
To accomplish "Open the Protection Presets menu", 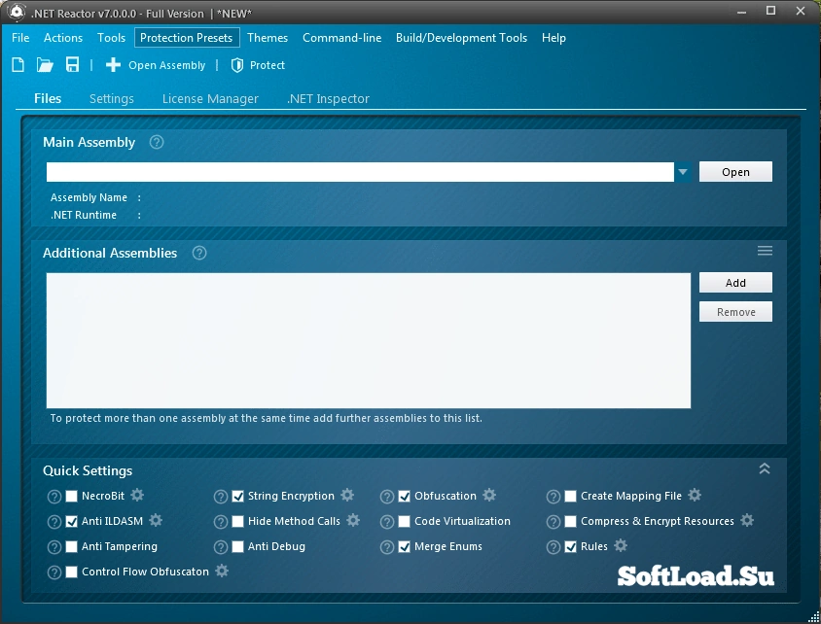I will 187,38.
